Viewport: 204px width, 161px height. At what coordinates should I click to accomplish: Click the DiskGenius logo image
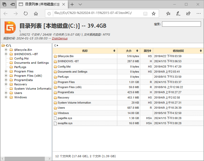click(x=10, y=27)
